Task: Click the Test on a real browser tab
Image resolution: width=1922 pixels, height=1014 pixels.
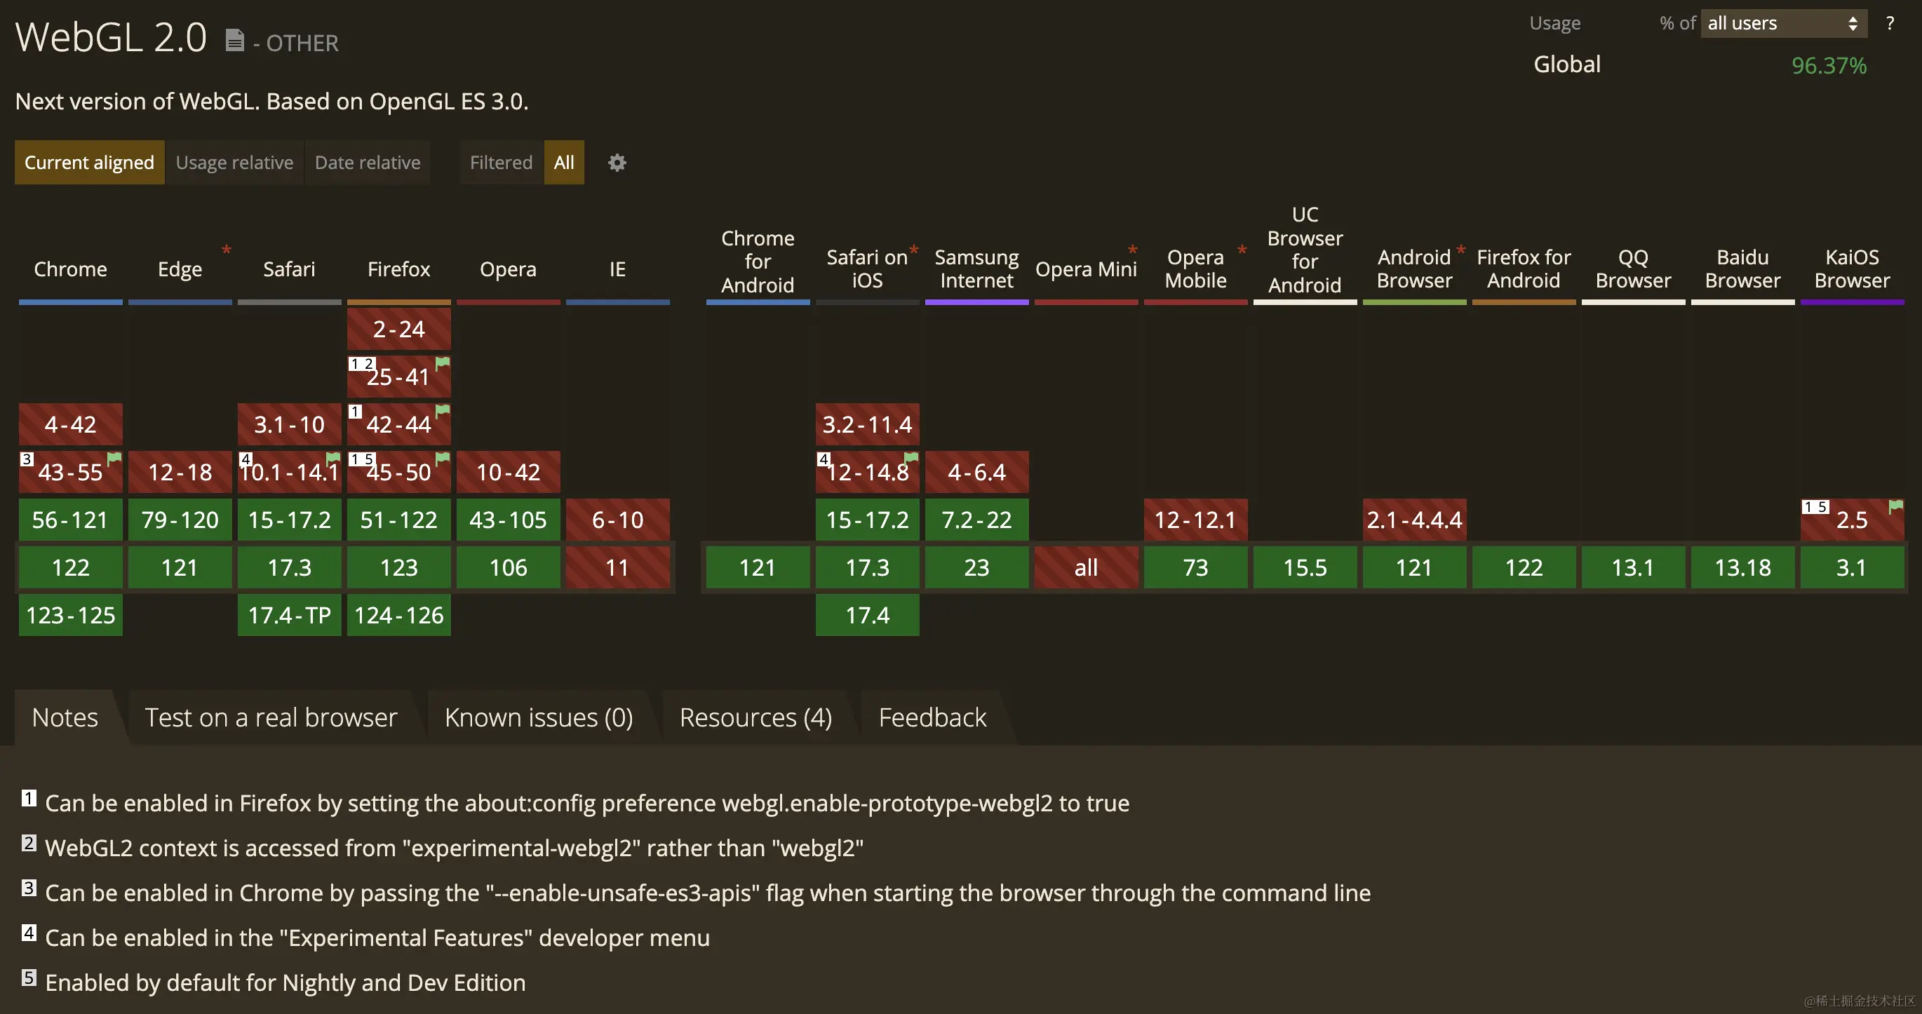Action: pos(271,717)
